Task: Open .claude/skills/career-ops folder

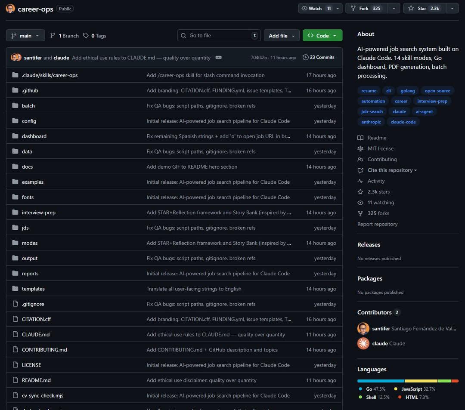Action: pyautogui.click(x=50, y=75)
